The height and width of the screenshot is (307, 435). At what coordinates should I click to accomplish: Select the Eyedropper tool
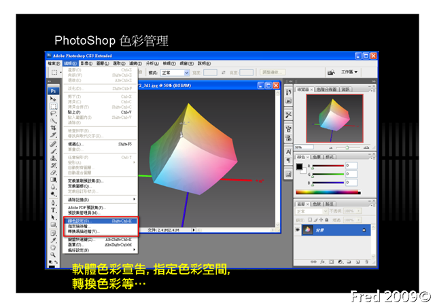[x=53, y=240]
